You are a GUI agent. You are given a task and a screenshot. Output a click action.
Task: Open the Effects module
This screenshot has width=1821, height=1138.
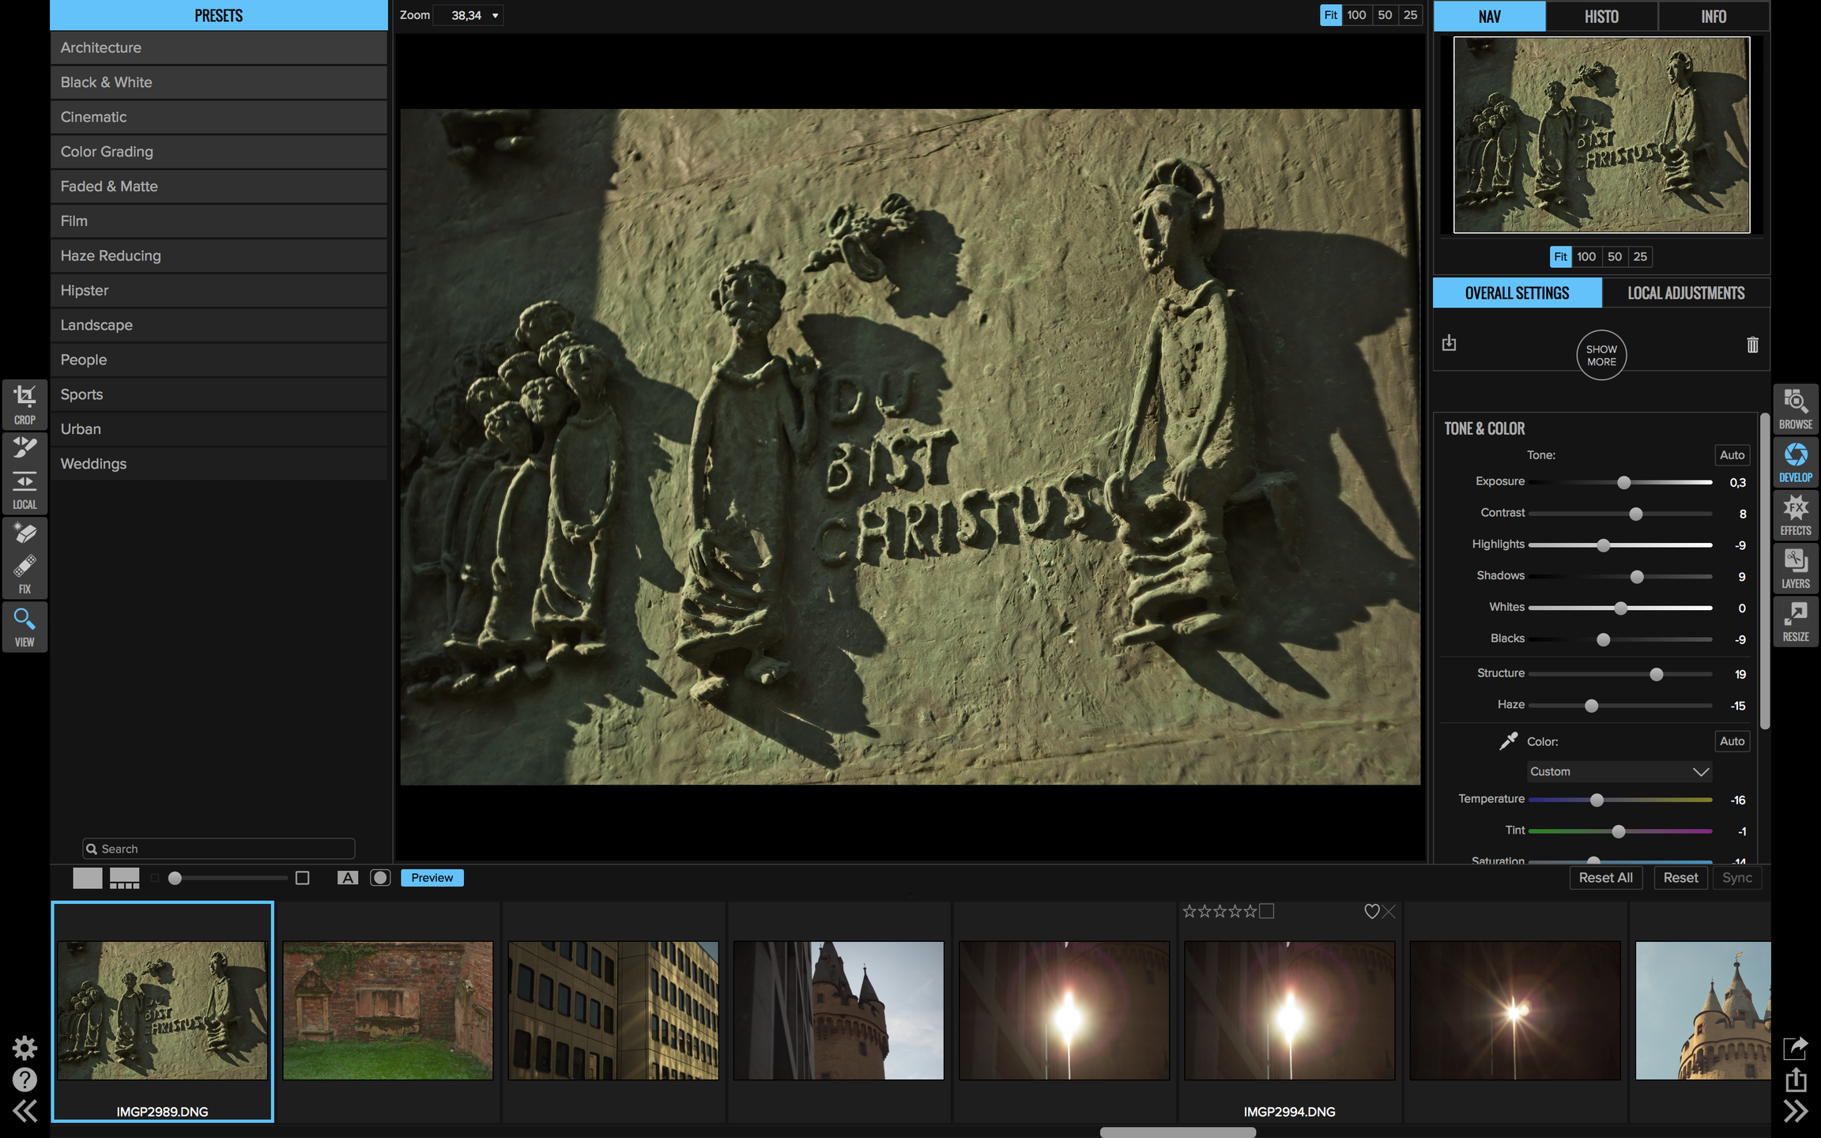1795,514
